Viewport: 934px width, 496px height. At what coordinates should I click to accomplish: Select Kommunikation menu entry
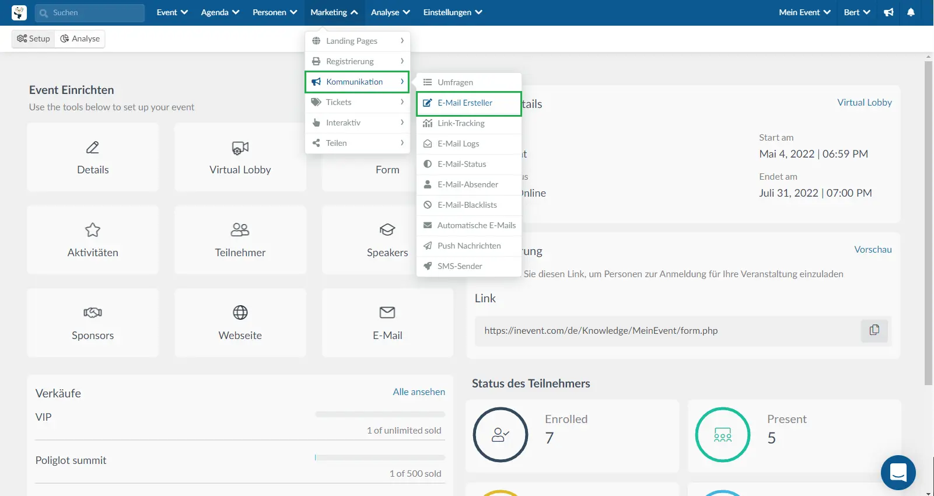click(x=358, y=82)
